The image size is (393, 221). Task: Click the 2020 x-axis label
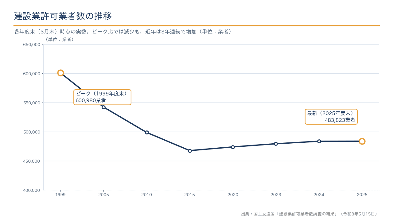point(233,195)
